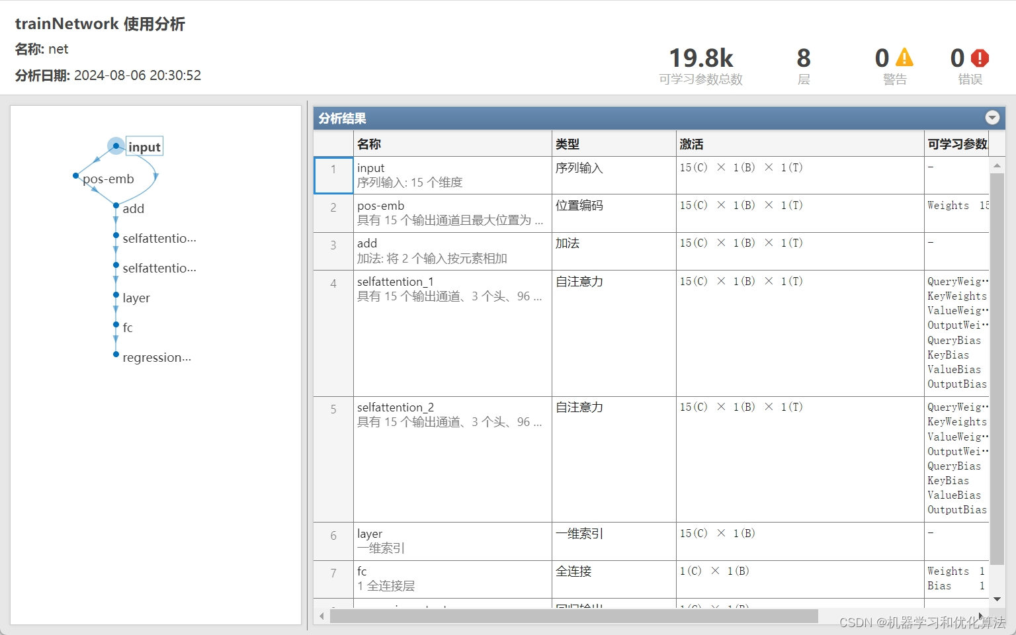Click the add layer name cell
The image size is (1016, 635).
pyautogui.click(x=452, y=251)
